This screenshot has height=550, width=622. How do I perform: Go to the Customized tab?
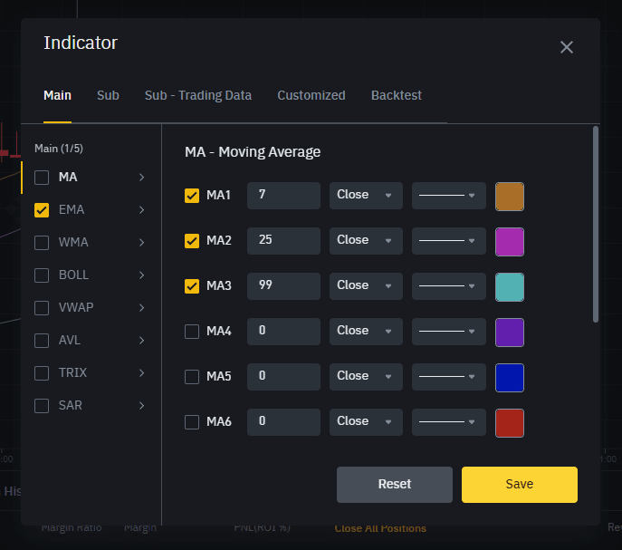[x=311, y=95]
